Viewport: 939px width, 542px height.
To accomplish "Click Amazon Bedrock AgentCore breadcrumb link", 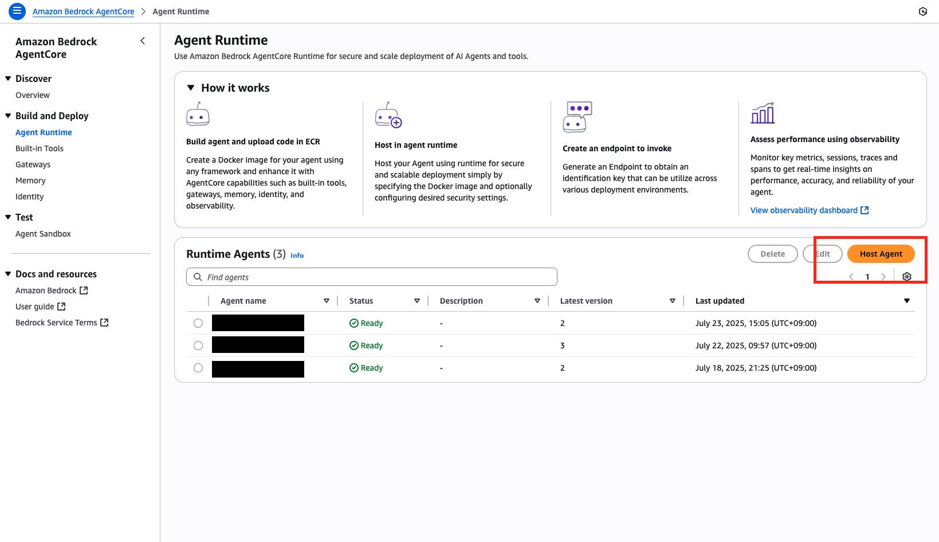I will click(83, 11).
